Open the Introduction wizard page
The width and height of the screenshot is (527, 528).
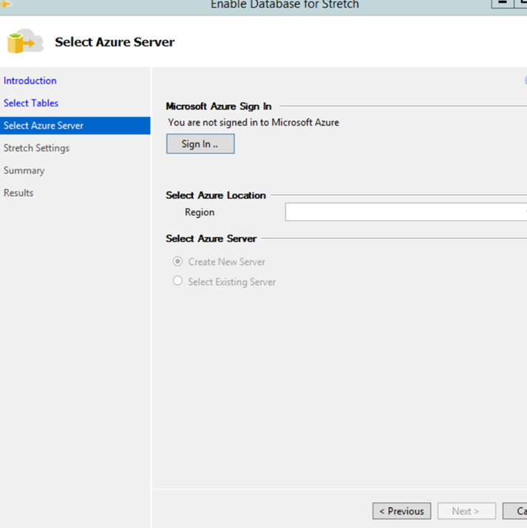tap(30, 80)
